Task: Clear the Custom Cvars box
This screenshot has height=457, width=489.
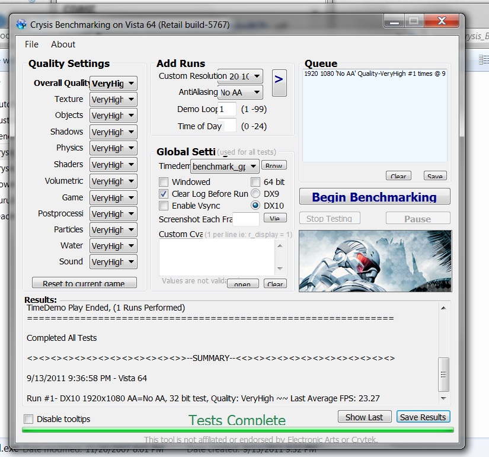Action: [275, 283]
